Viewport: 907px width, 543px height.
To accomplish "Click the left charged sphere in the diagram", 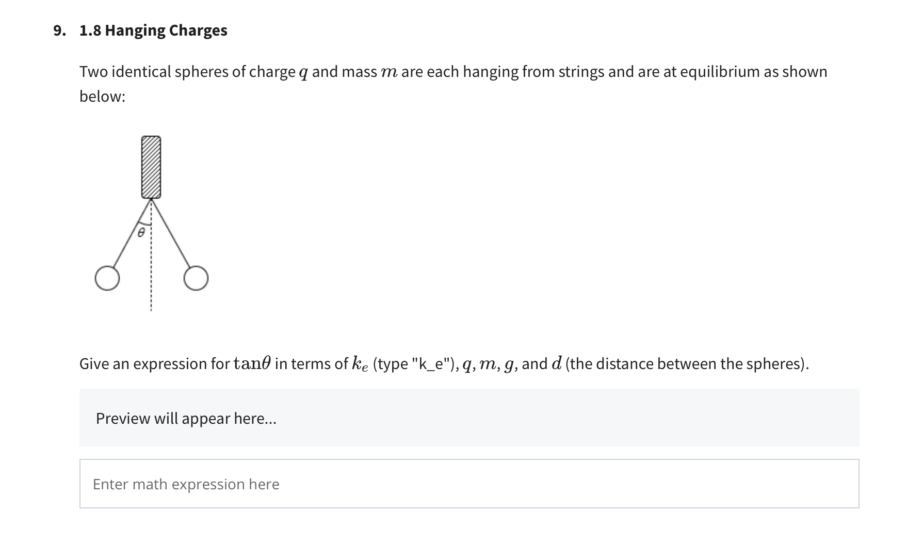I will [x=107, y=279].
